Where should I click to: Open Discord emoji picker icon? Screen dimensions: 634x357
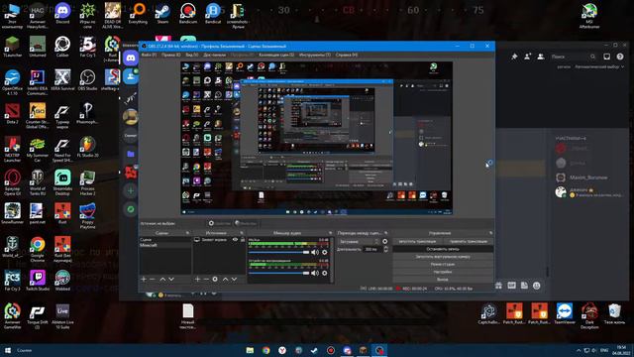click(x=537, y=286)
